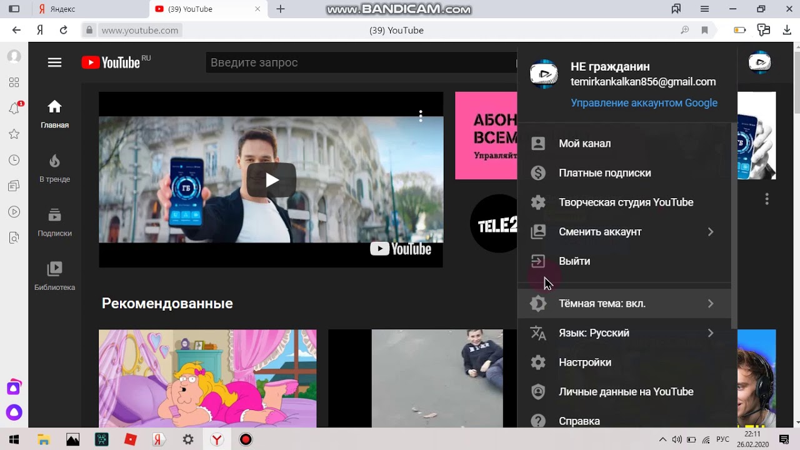Screen dimensions: 800x450
Task: Open the Главная home section
Action: tap(54, 114)
